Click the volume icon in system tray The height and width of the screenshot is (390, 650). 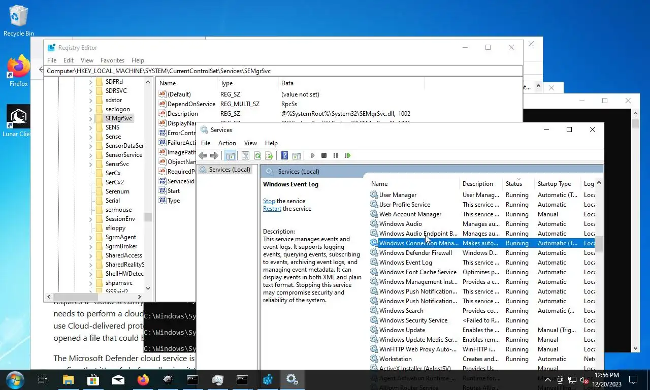584,380
